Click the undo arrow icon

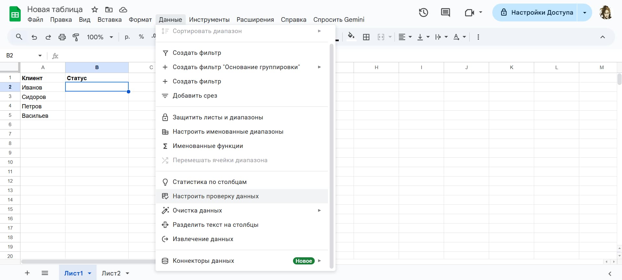tap(34, 37)
